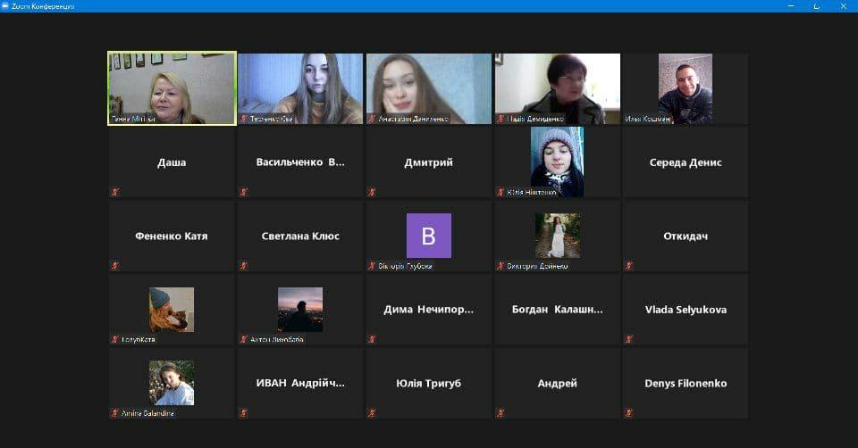This screenshot has height=448, width=858.
Task: Click the name Юлія Тригуб
Action: click(x=428, y=384)
